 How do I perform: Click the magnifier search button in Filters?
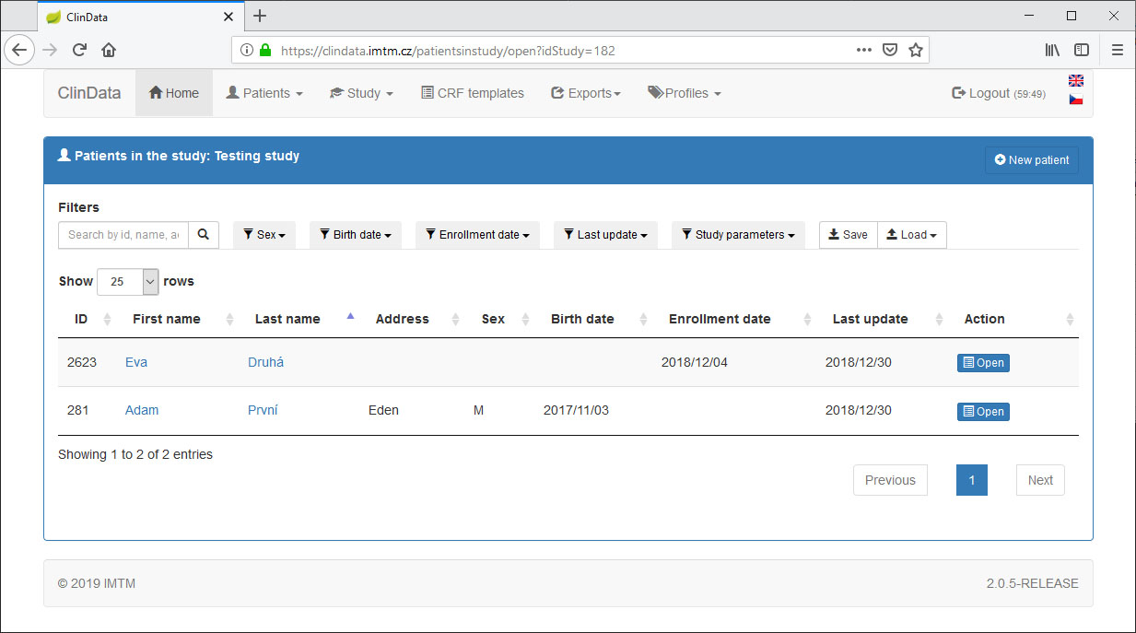click(x=204, y=235)
